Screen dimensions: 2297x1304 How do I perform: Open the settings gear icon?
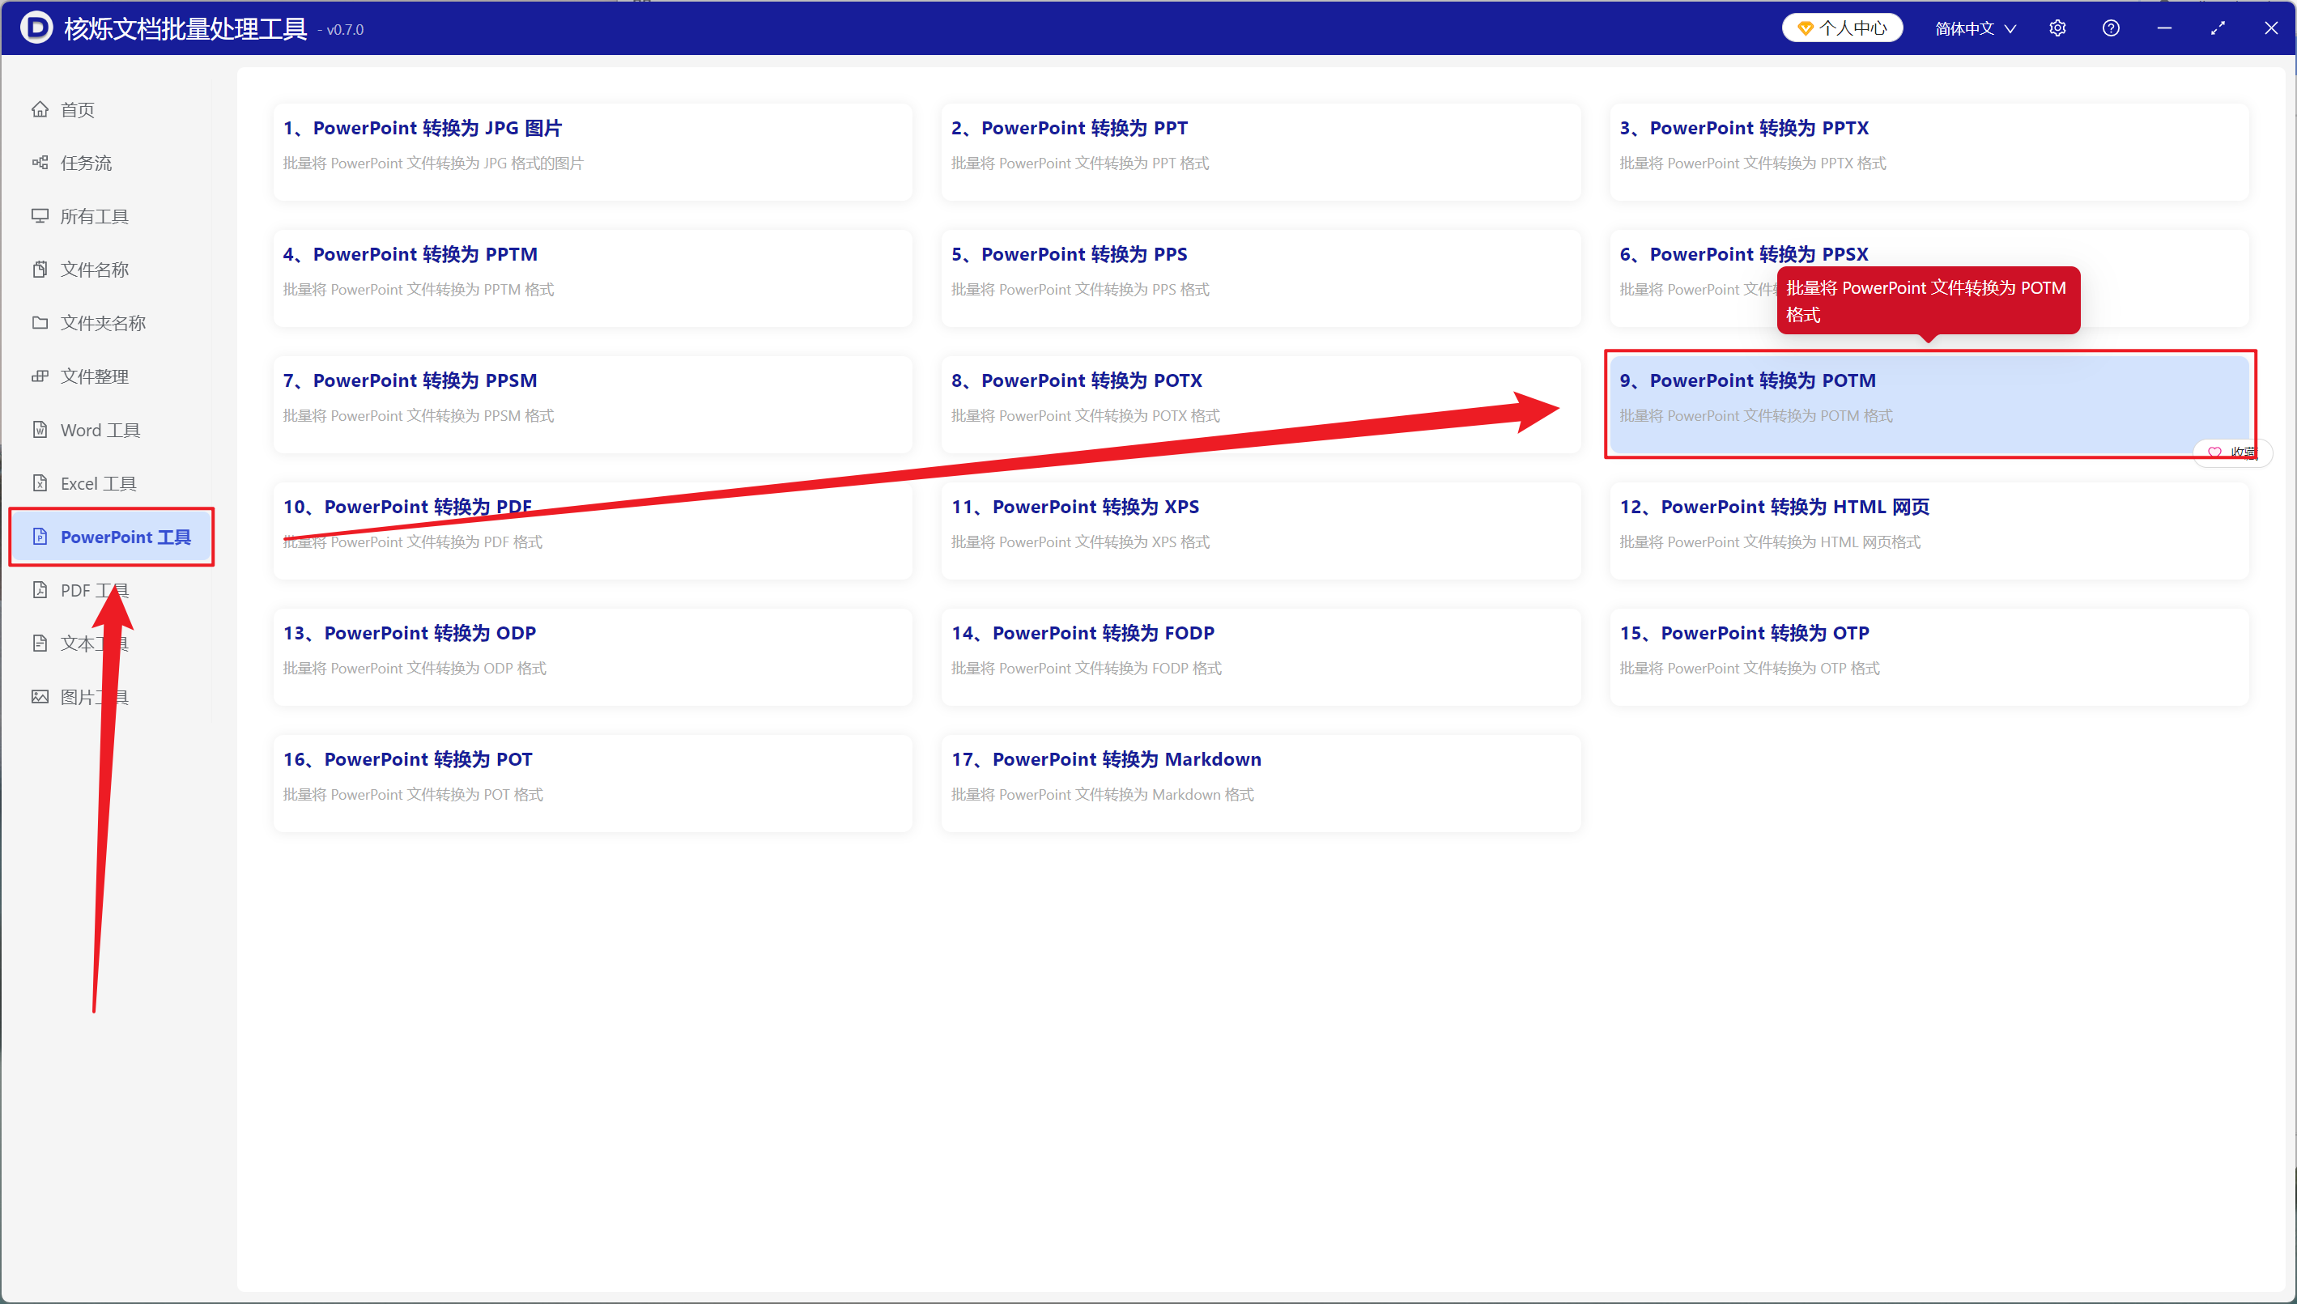2057,28
